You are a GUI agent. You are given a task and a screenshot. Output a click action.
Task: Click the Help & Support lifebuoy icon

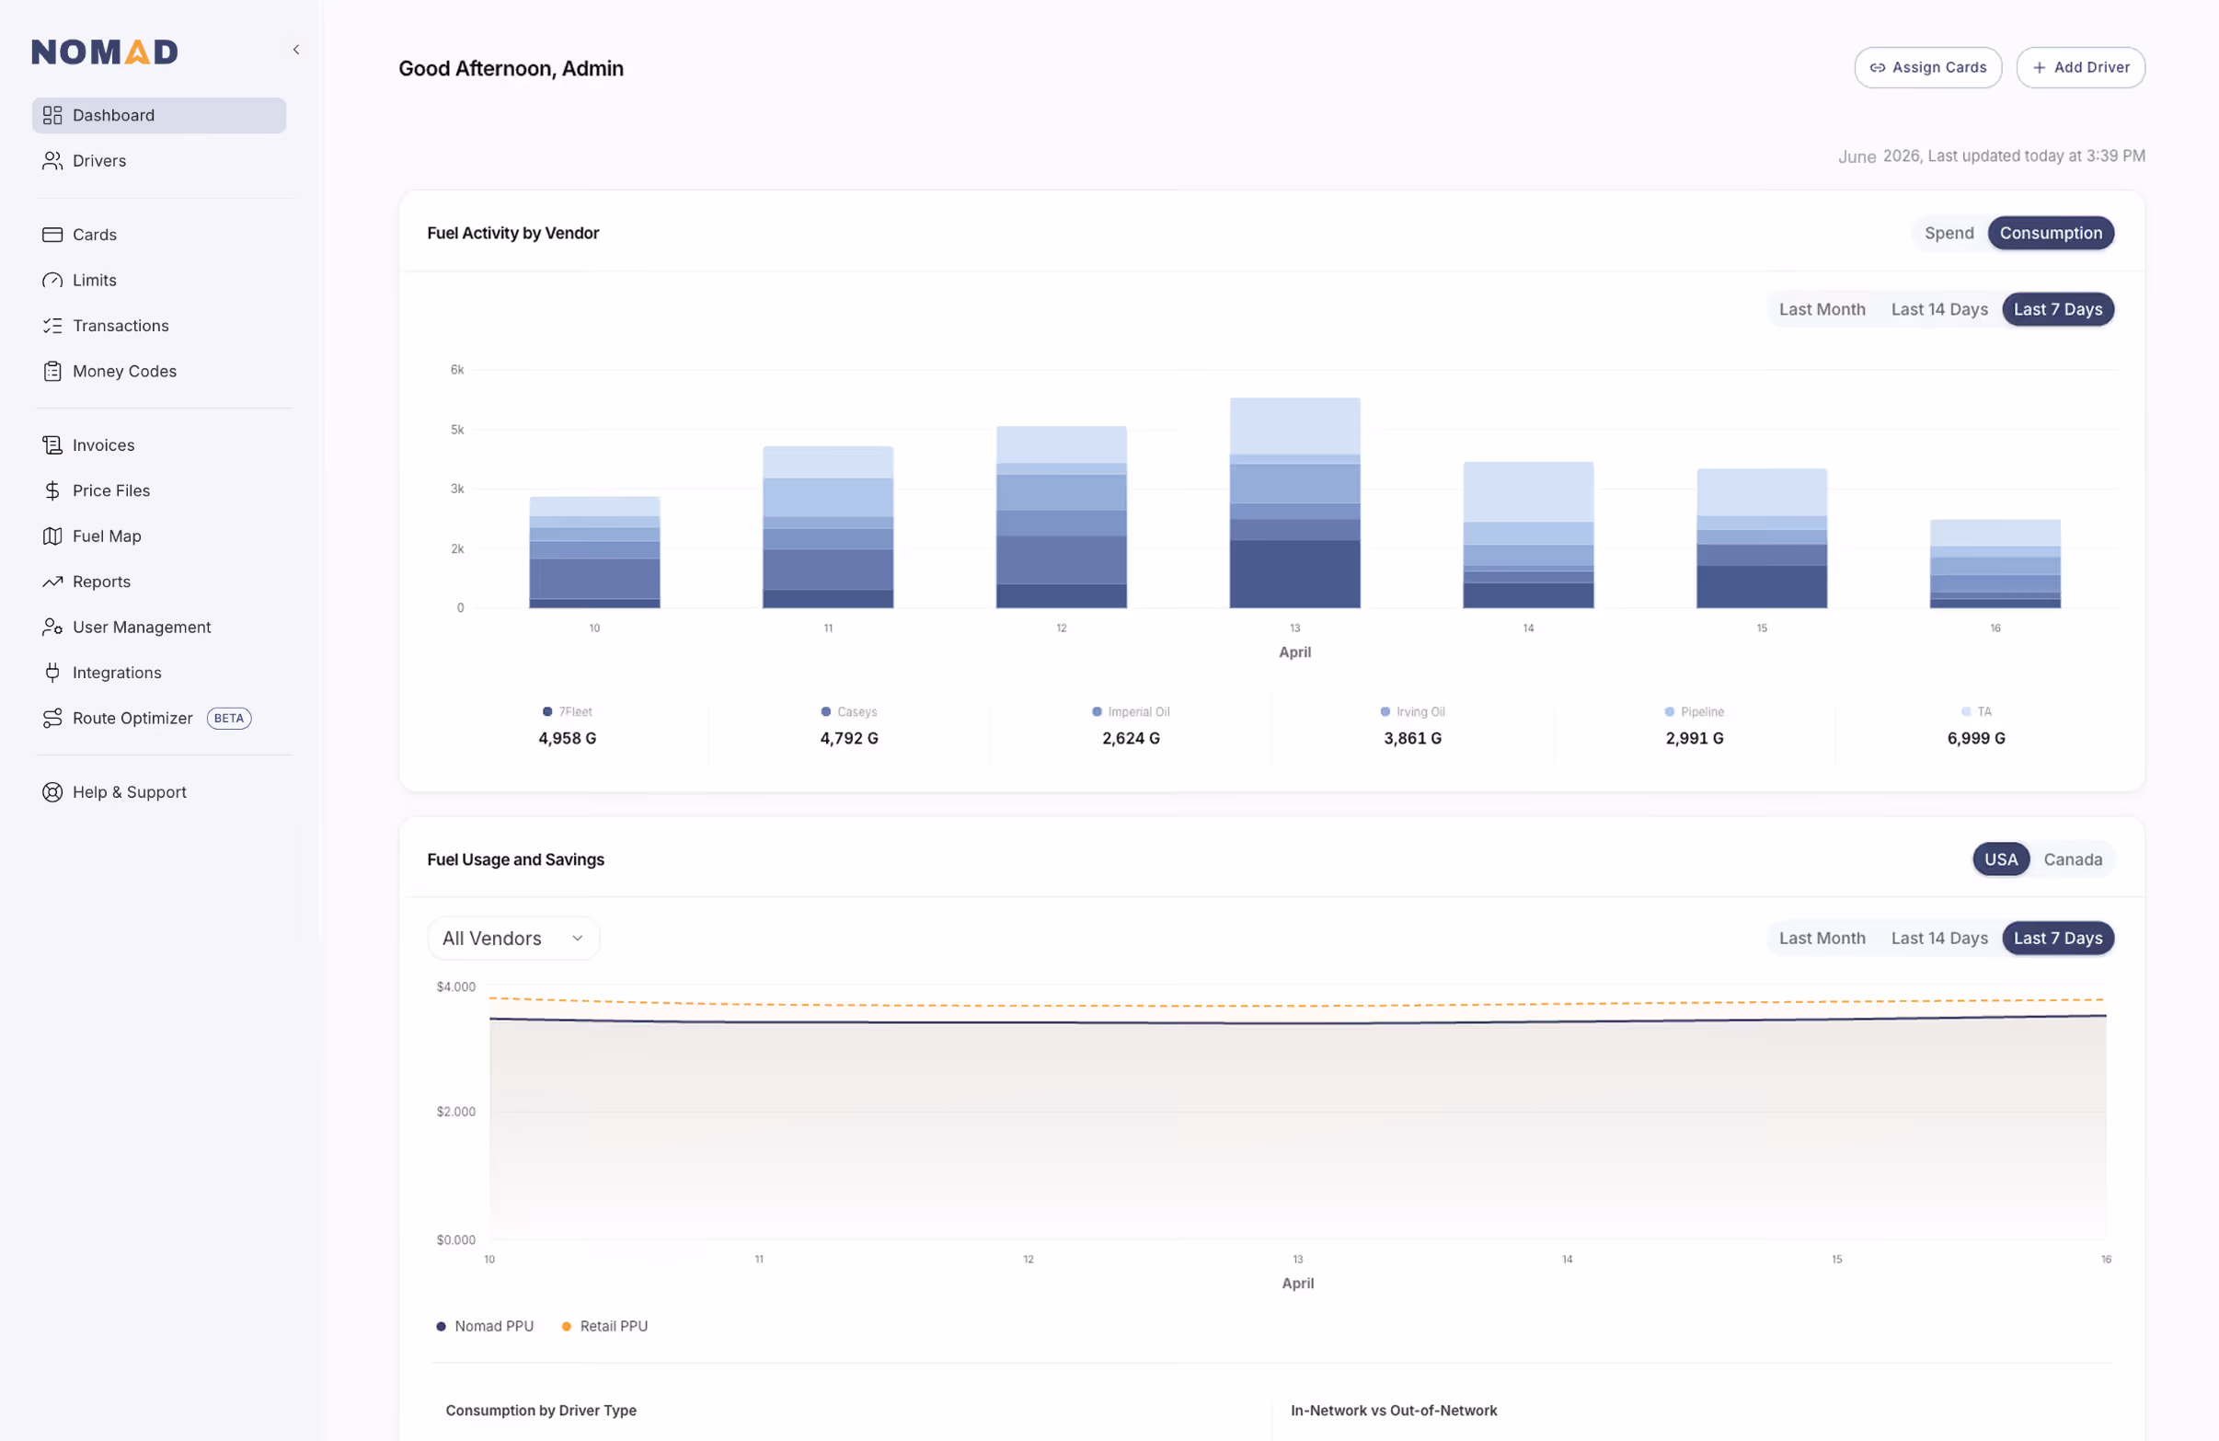pyautogui.click(x=52, y=792)
